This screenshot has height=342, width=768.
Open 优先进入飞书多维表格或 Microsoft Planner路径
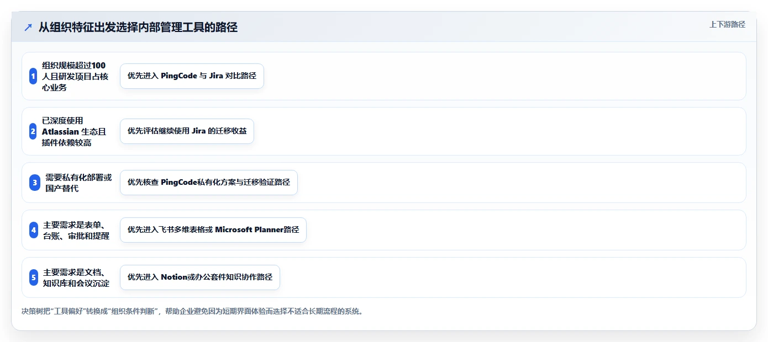213,230
